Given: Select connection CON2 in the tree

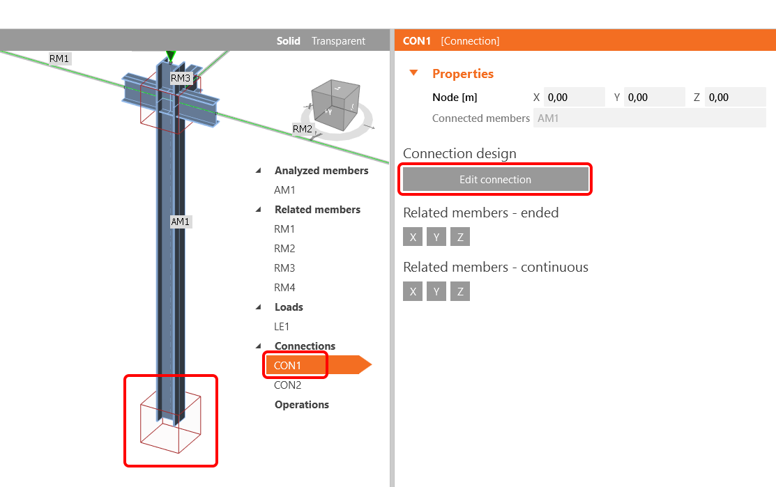Looking at the screenshot, I should click(287, 385).
